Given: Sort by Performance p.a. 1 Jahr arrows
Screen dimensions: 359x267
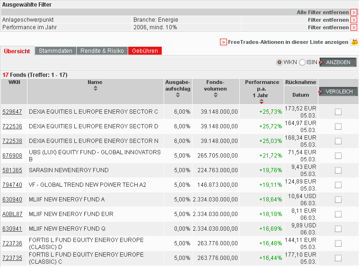Looking at the screenshot, I should click(x=262, y=101).
